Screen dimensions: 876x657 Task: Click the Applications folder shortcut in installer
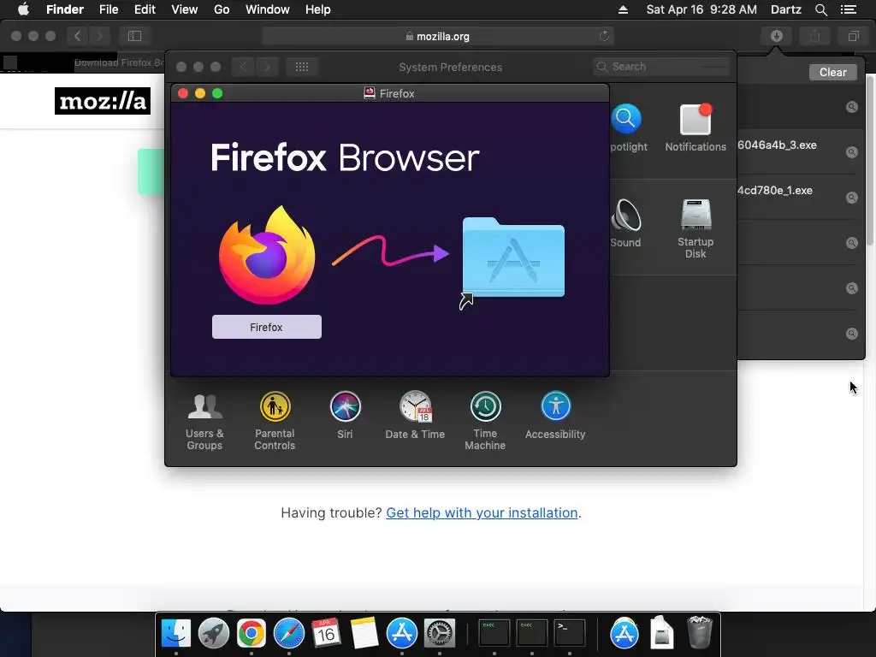pyautogui.click(x=513, y=258)
